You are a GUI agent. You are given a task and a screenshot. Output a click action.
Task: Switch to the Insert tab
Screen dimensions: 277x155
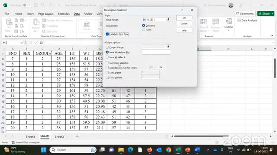point(30,14)
